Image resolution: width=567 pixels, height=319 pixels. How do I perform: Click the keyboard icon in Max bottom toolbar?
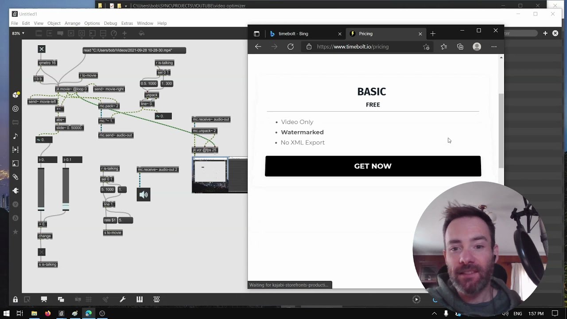coord(156,300)
